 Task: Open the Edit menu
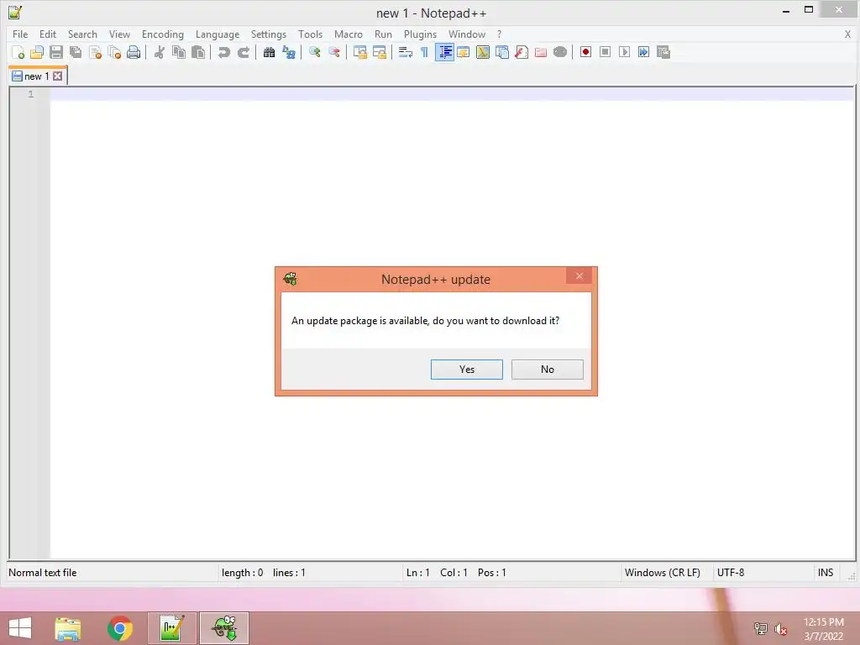coord(48,34)
